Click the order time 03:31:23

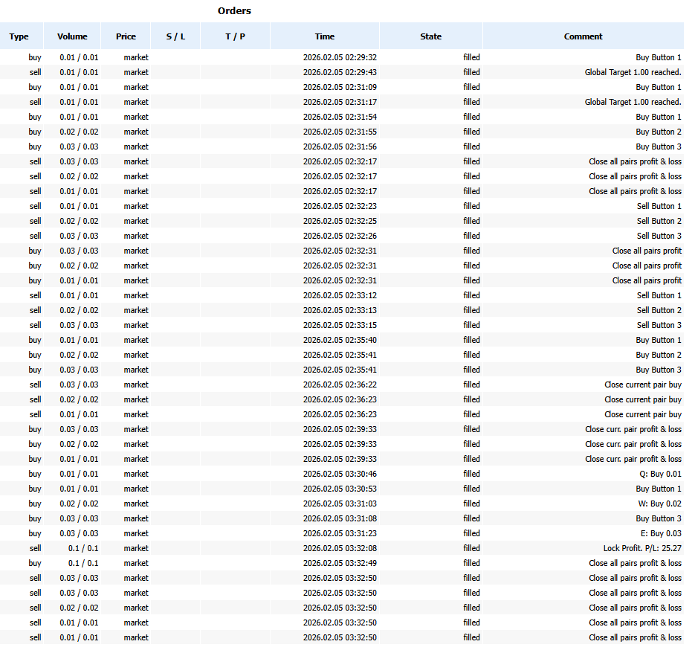340,533
